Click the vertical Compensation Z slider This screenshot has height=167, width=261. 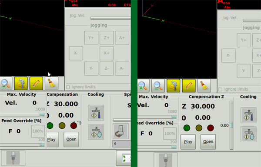tap(231, 125)
